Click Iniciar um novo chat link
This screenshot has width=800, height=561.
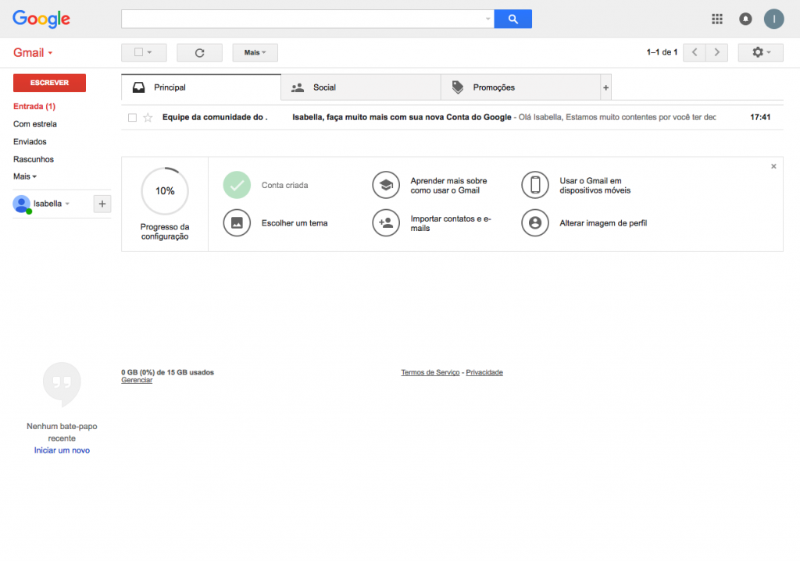[x=62, y=450]
